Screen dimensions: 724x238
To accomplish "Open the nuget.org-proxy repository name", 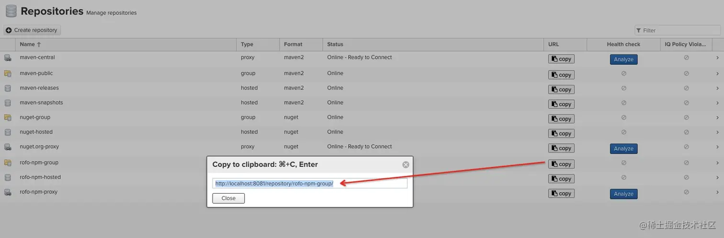I will (x=39, y=147).
